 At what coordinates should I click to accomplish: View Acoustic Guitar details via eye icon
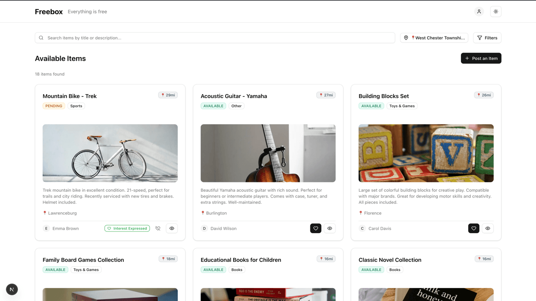click(330, 228)
